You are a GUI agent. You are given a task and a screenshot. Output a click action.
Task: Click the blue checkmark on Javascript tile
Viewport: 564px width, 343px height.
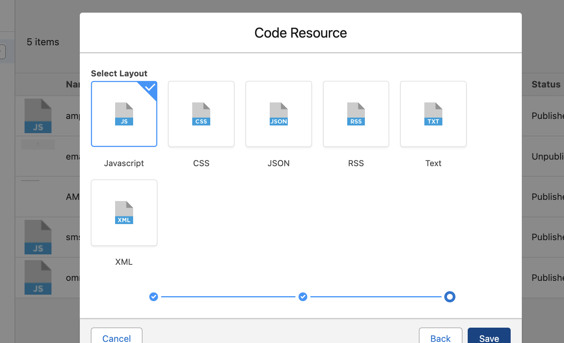[x=150, y=87]
